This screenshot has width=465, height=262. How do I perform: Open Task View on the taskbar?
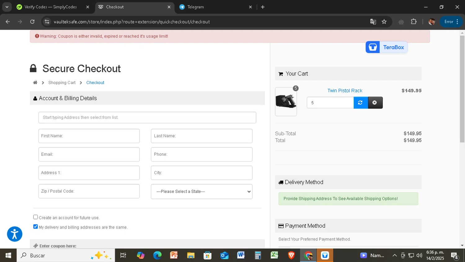point(123,256)
